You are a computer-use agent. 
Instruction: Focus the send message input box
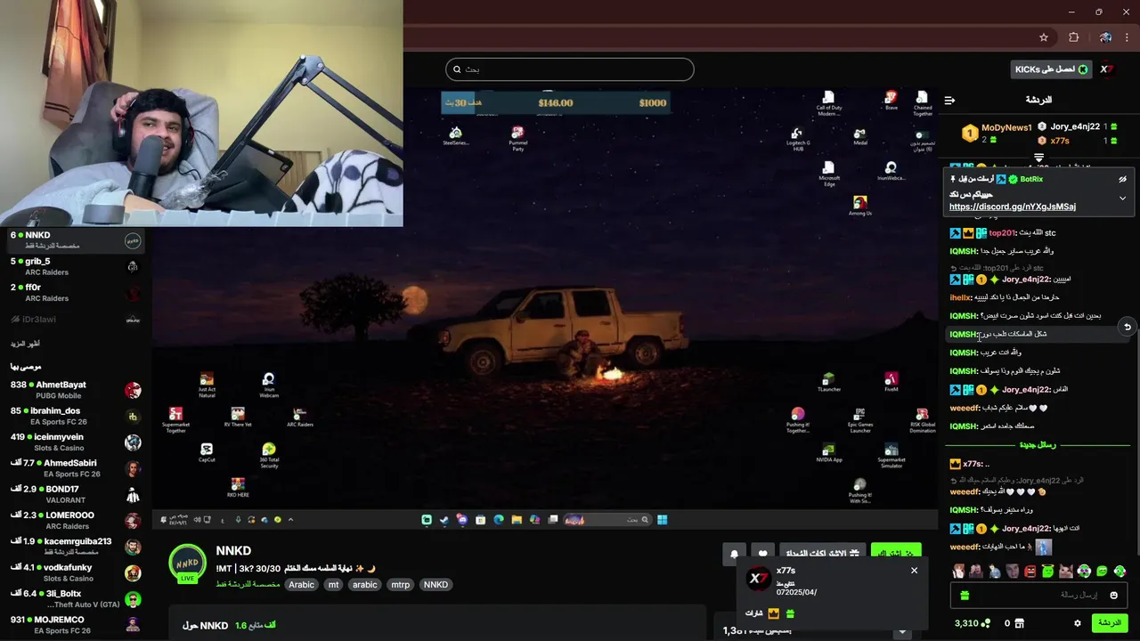pyautogui.click(x=1038, y=595)
